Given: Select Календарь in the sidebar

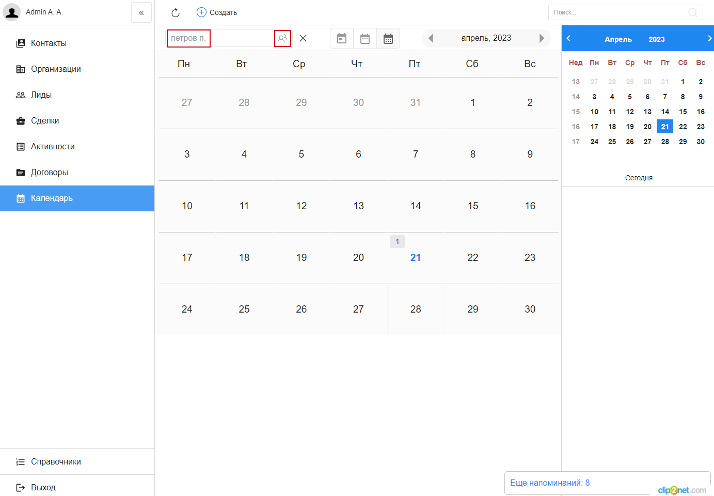Looking at the screenshot, I should click(x=77, y=198).
